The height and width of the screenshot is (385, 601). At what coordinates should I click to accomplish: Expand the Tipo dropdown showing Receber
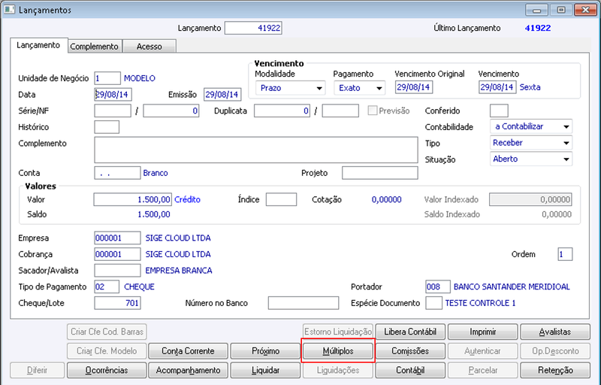[531, 143]
